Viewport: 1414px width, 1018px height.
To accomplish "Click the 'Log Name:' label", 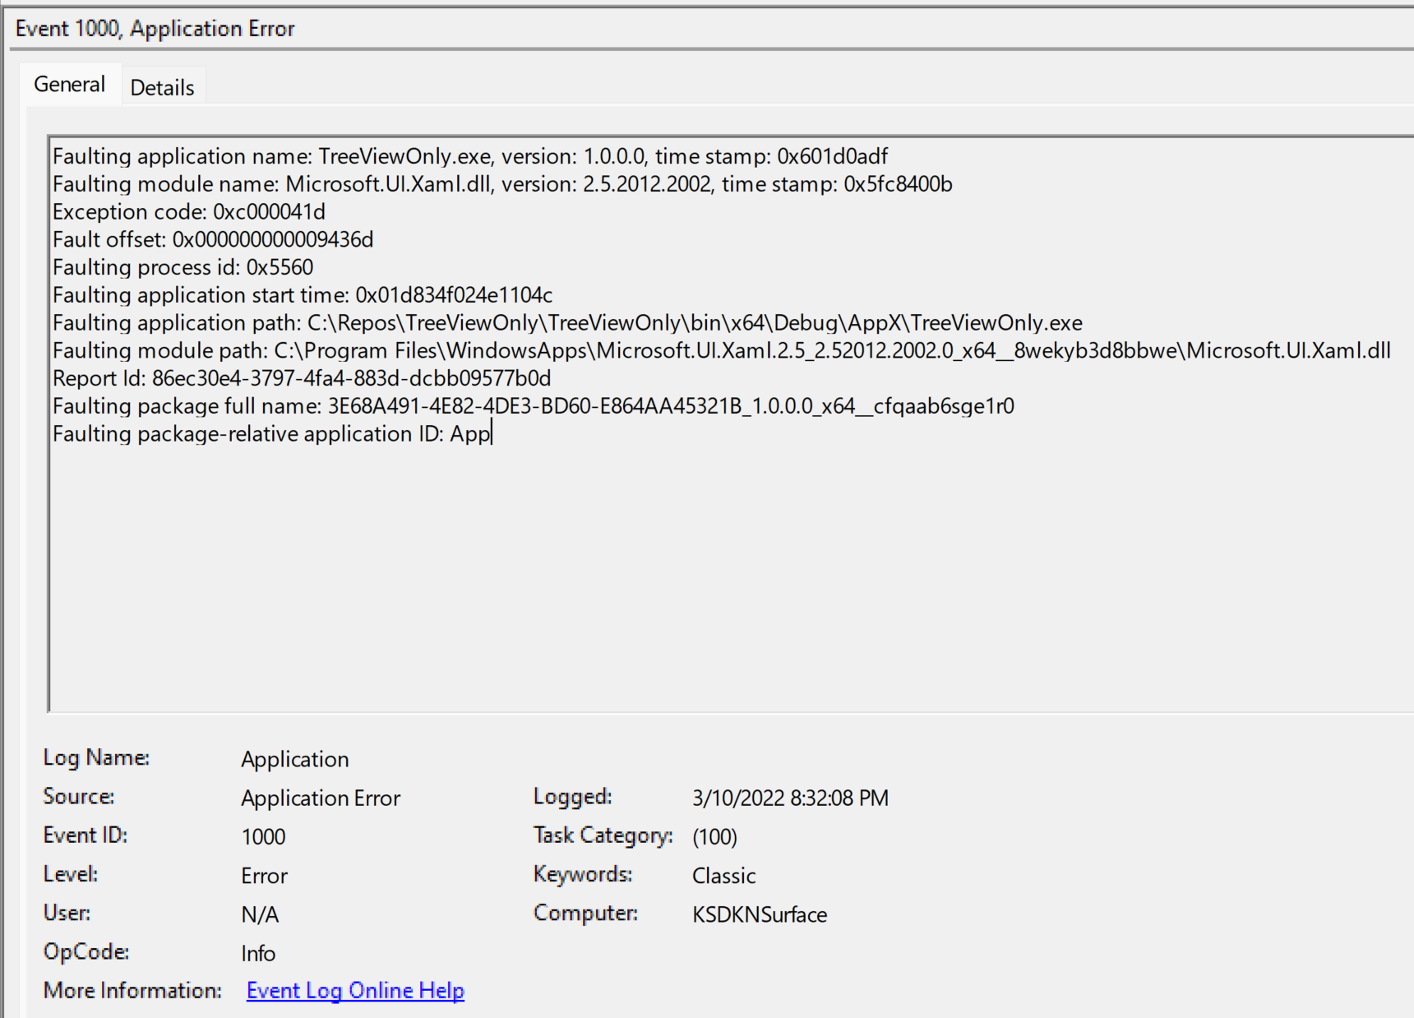I will coord(96,757).
